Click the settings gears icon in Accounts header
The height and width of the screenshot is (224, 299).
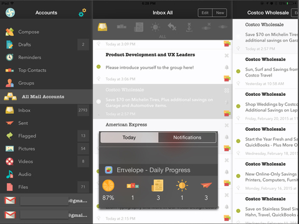[x=82, y=12]
